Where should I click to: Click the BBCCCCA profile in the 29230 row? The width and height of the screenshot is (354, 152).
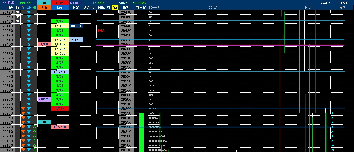(x=154, y=122)
